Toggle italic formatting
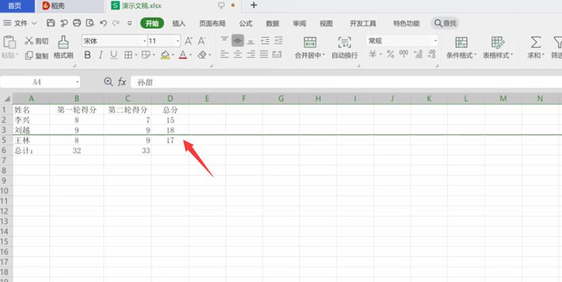 click(x=101, y=55)
